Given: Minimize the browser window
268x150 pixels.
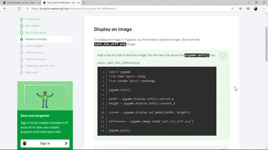Looking at the screenshot, I should tap(249, 2).
